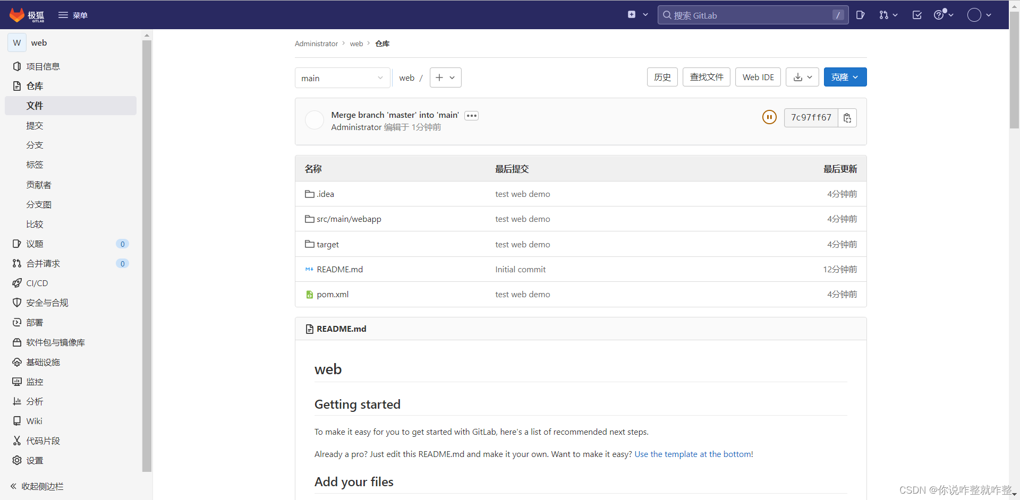Open the plus add-file dropdown
The height and width of the screenshot is (500, 1020).
coord(445,77)
